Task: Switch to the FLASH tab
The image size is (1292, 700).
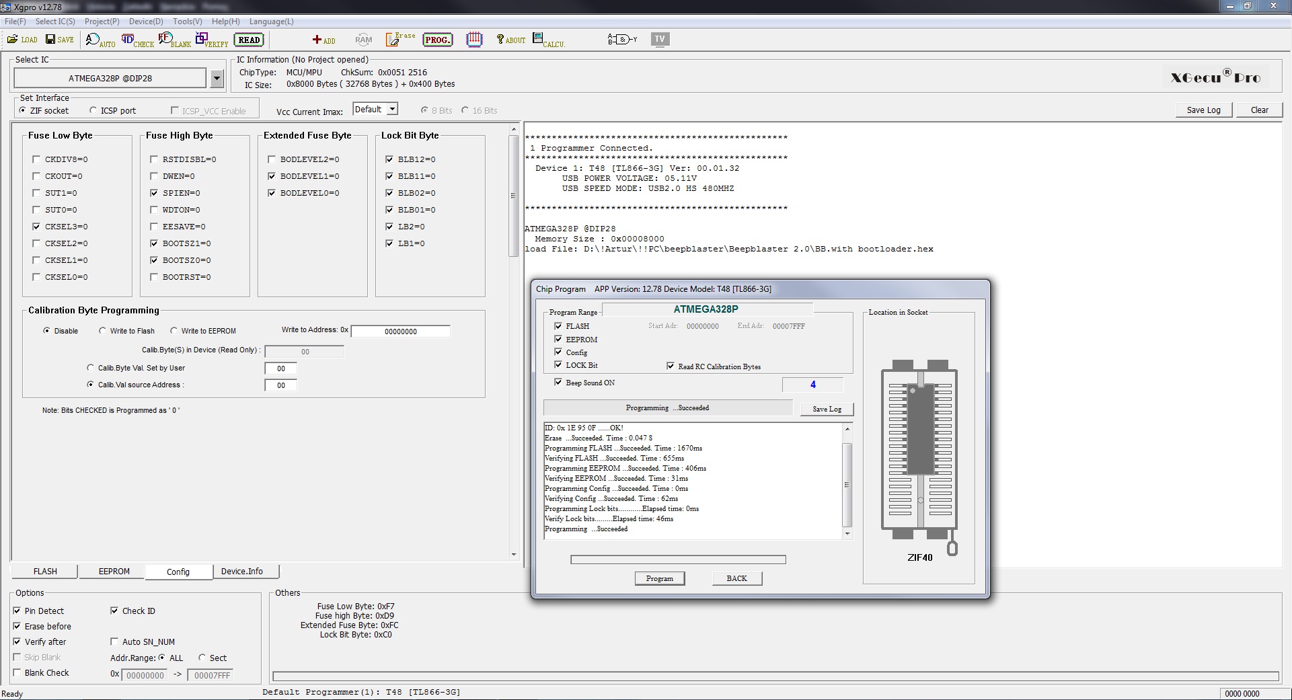Action: (45, 572)
